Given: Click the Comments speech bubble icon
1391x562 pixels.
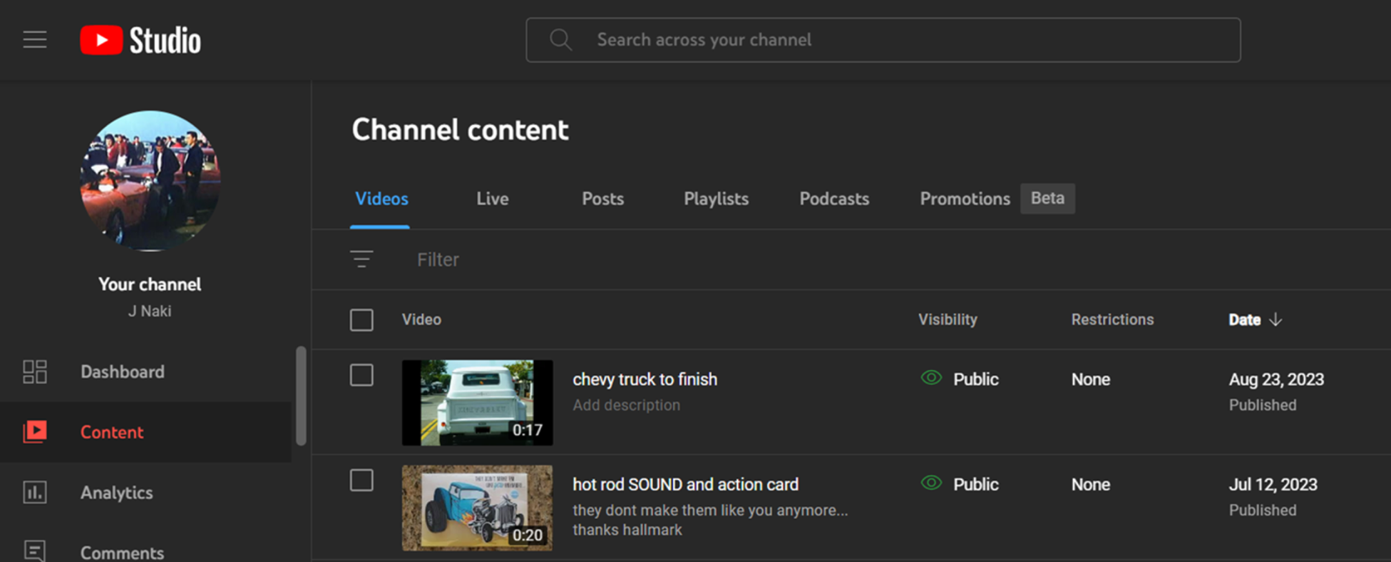Looking at the screenshot, I should [34, 551].
